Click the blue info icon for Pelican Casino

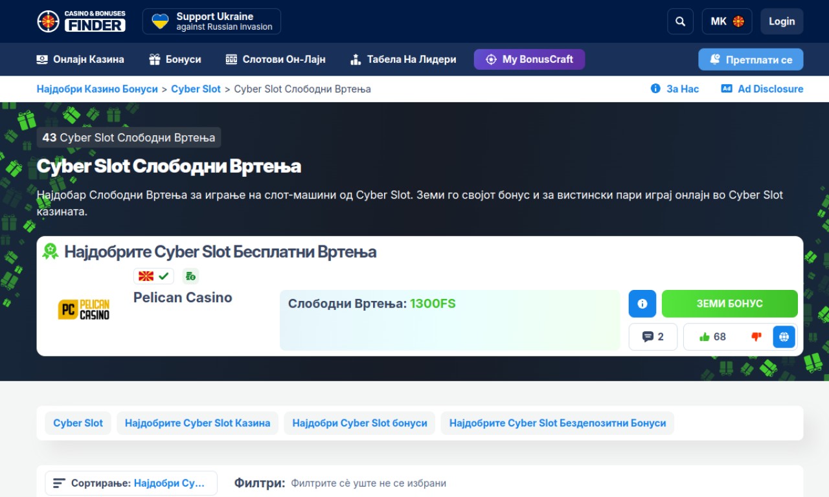[x=642, y=304]
